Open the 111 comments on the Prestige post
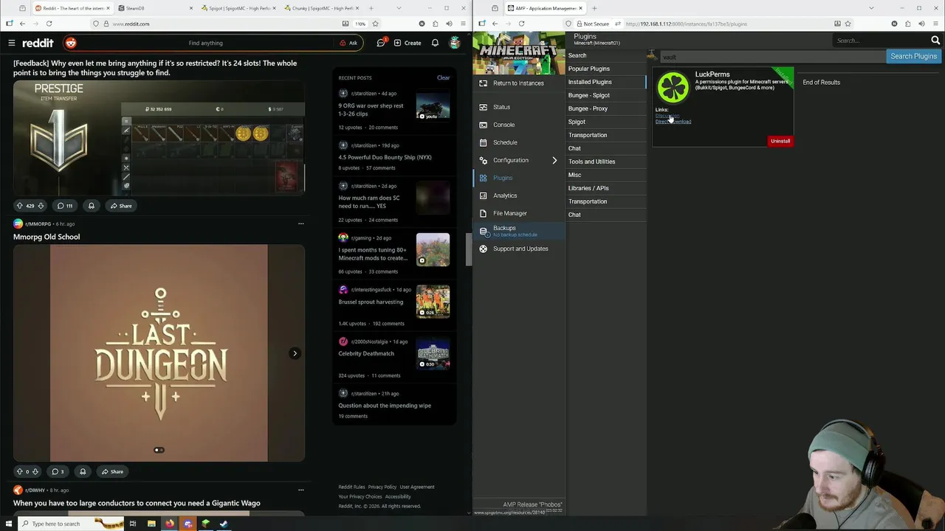Viewport: 945px width, 531px height. click(65, 206)
